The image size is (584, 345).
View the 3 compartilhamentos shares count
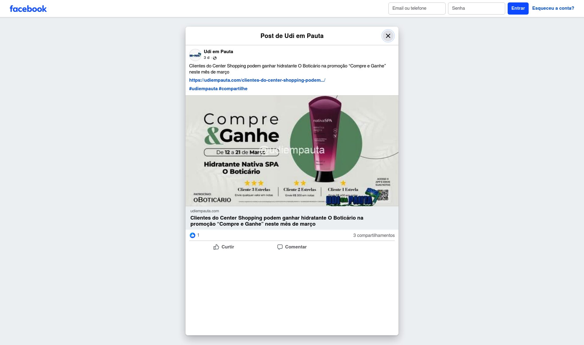pyautogui.click(x=374, y=235)
